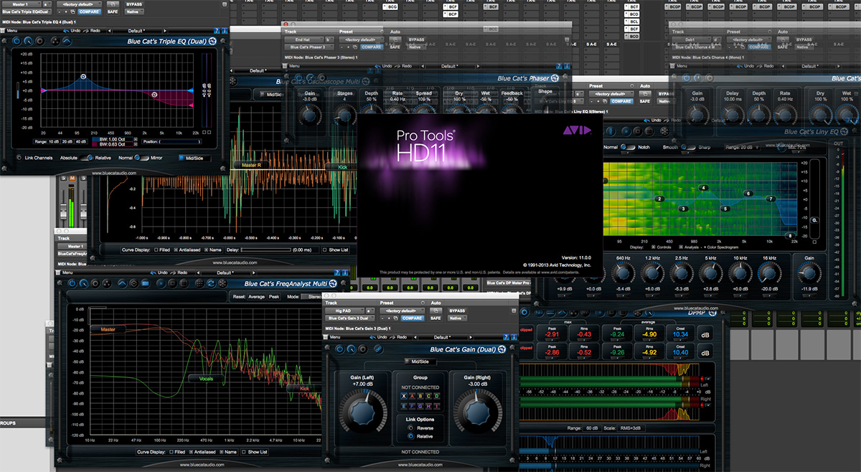The height and width of the screenshot is (472, 861).
Task: Open the factory default preset dropdown above Gain
Action: (x=401, y=311)
